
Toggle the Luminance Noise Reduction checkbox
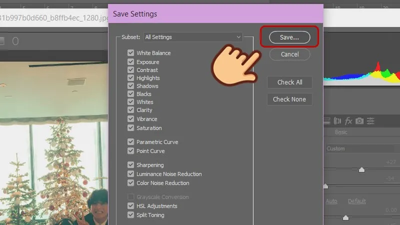(131, 174)
